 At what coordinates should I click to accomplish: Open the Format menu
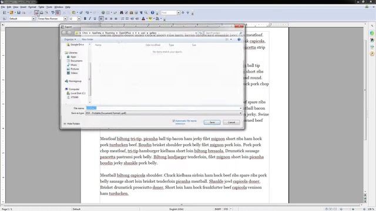pos(32,7)
